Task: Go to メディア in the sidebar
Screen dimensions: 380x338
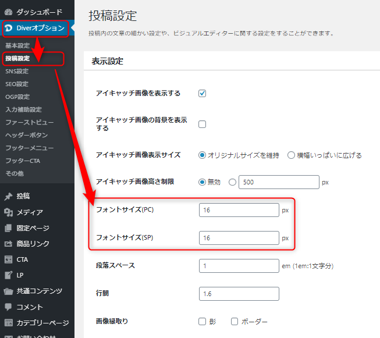Action: pyautogui.click(x=30, y=212)
